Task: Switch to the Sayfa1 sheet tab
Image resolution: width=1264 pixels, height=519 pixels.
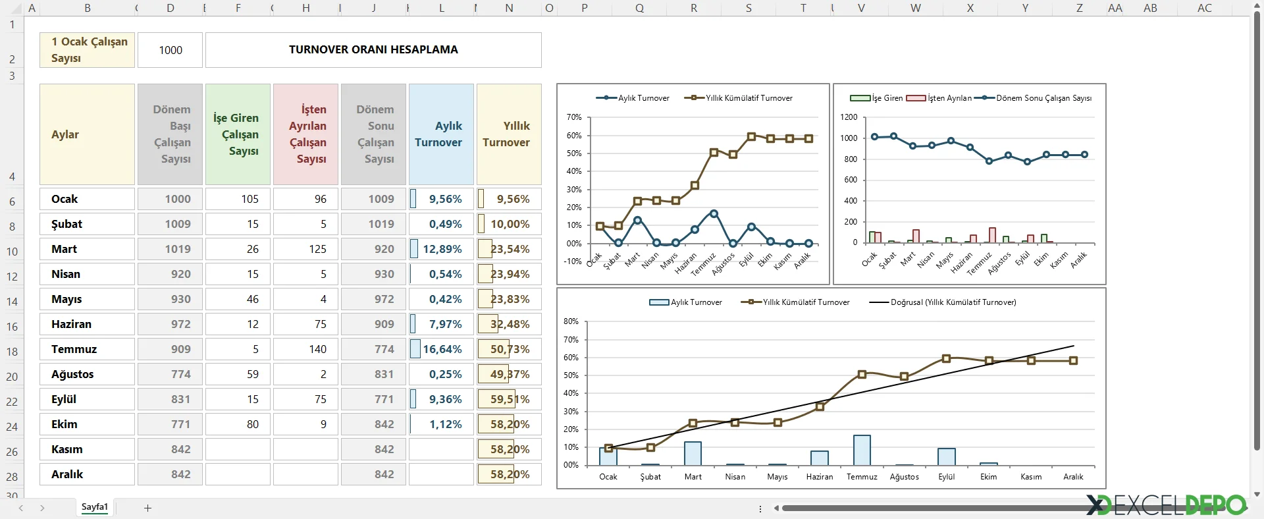Action: tap(94, 507)
